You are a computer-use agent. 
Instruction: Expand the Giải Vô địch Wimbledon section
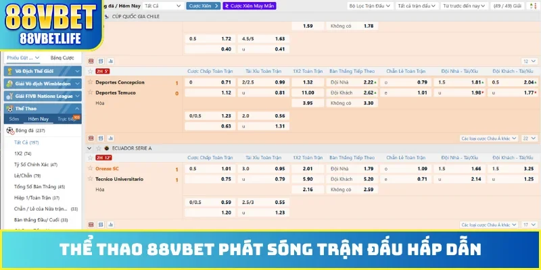43,84
